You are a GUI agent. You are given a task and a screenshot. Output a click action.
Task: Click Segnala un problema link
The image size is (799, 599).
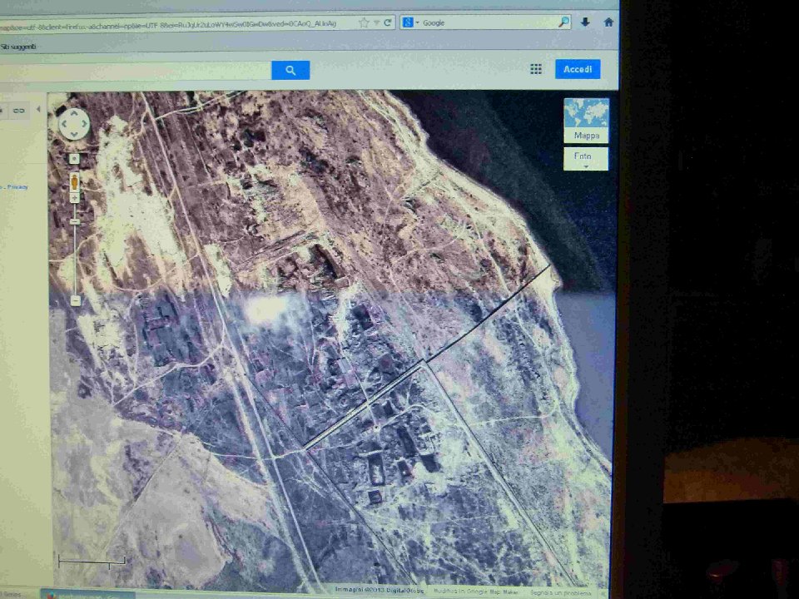560,593
